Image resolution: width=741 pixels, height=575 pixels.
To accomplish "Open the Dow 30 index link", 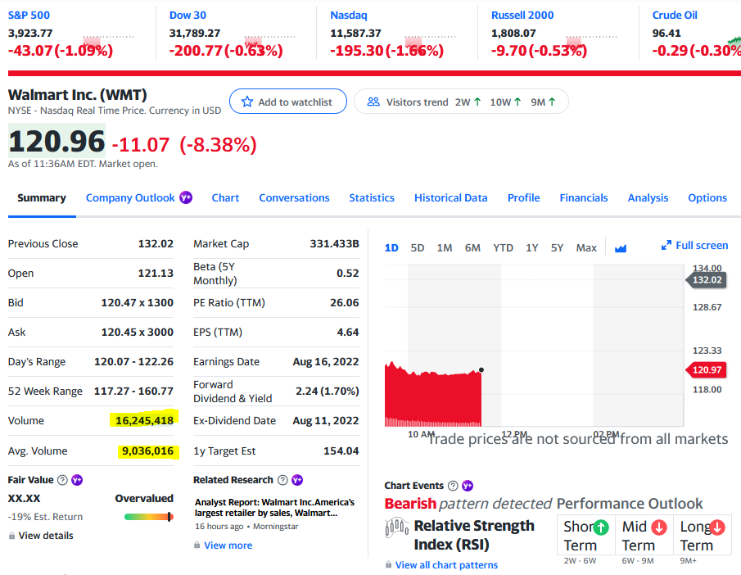I will pyautogui.click(x=188, y=15).
